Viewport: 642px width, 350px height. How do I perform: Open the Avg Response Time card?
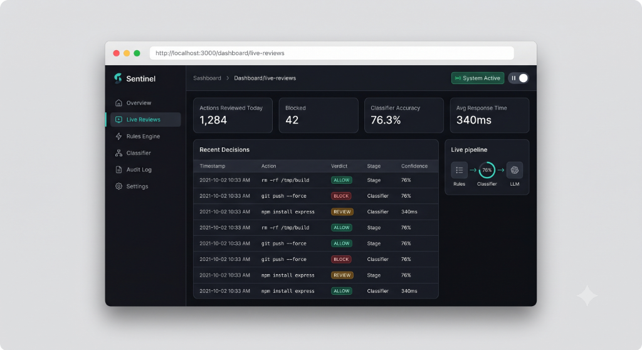(489, 115)
